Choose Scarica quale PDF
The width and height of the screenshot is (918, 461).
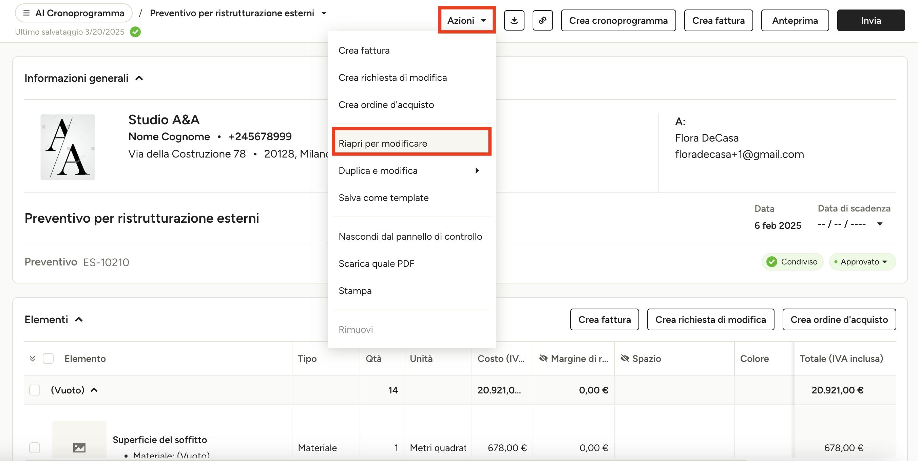point(412,263)
